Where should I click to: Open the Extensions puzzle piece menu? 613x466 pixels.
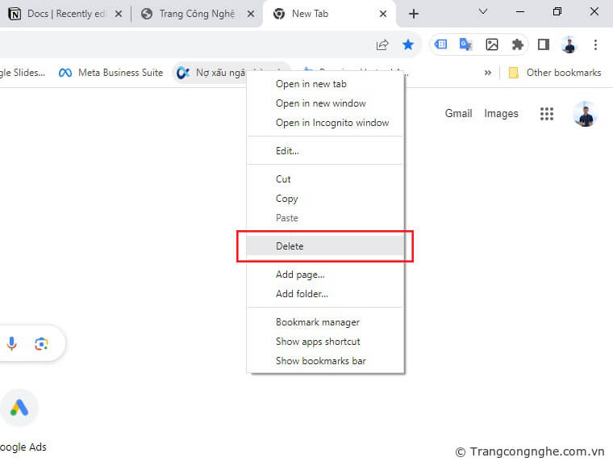[x=518, y=45]
